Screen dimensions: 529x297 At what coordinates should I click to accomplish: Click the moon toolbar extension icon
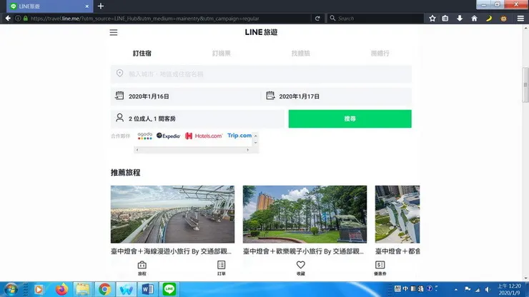[489, 18]
